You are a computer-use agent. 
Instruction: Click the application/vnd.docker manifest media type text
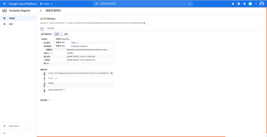pyautogui.click(x=87, y=50)
